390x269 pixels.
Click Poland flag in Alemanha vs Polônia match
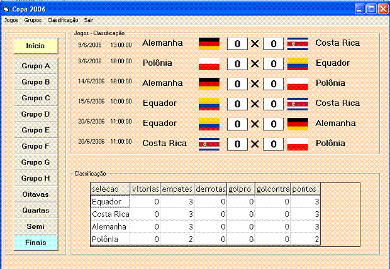[298, 83]
